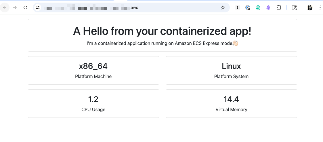The height and width of the screenshot is (142, 323).
Task: Click the "A Hello from your containerized app!" heading
Action: (x=162, y=31)
